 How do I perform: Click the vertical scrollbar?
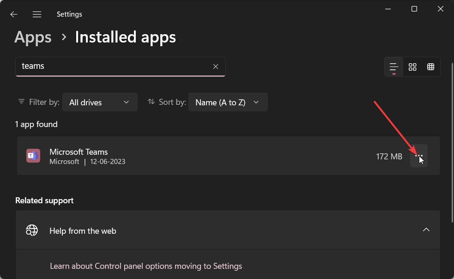click(452, 143)
